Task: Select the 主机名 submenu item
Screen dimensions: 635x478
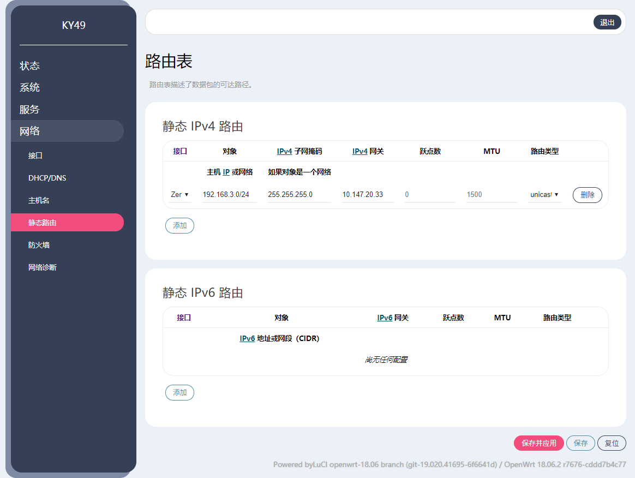Action: (x=39, y=200)
